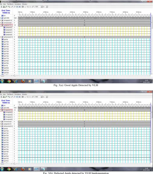Click Redo arrow in Fig. 3(b) toolbar
153x174 pixels.
pyautogui.click(x=9, y=97)
